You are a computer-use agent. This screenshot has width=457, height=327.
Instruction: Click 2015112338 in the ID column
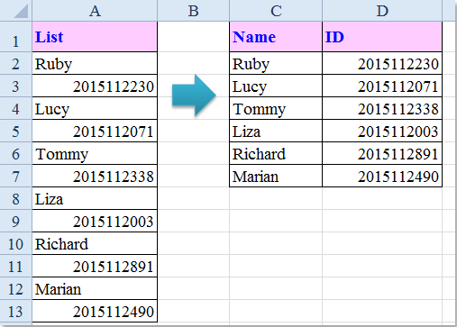[382, 108]
